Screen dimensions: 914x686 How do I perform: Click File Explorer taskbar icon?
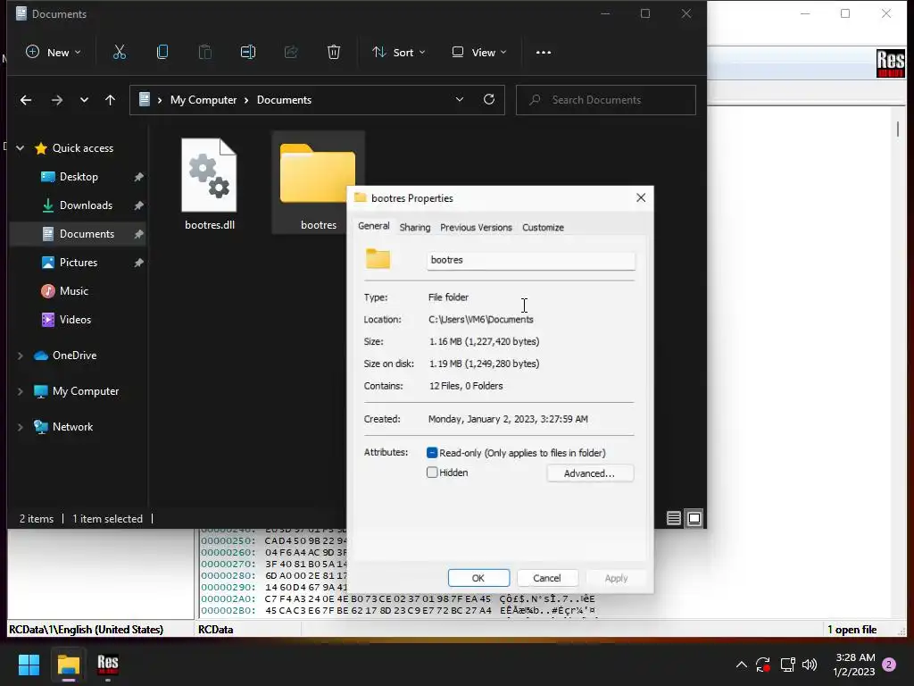click(x=68, y=665)
